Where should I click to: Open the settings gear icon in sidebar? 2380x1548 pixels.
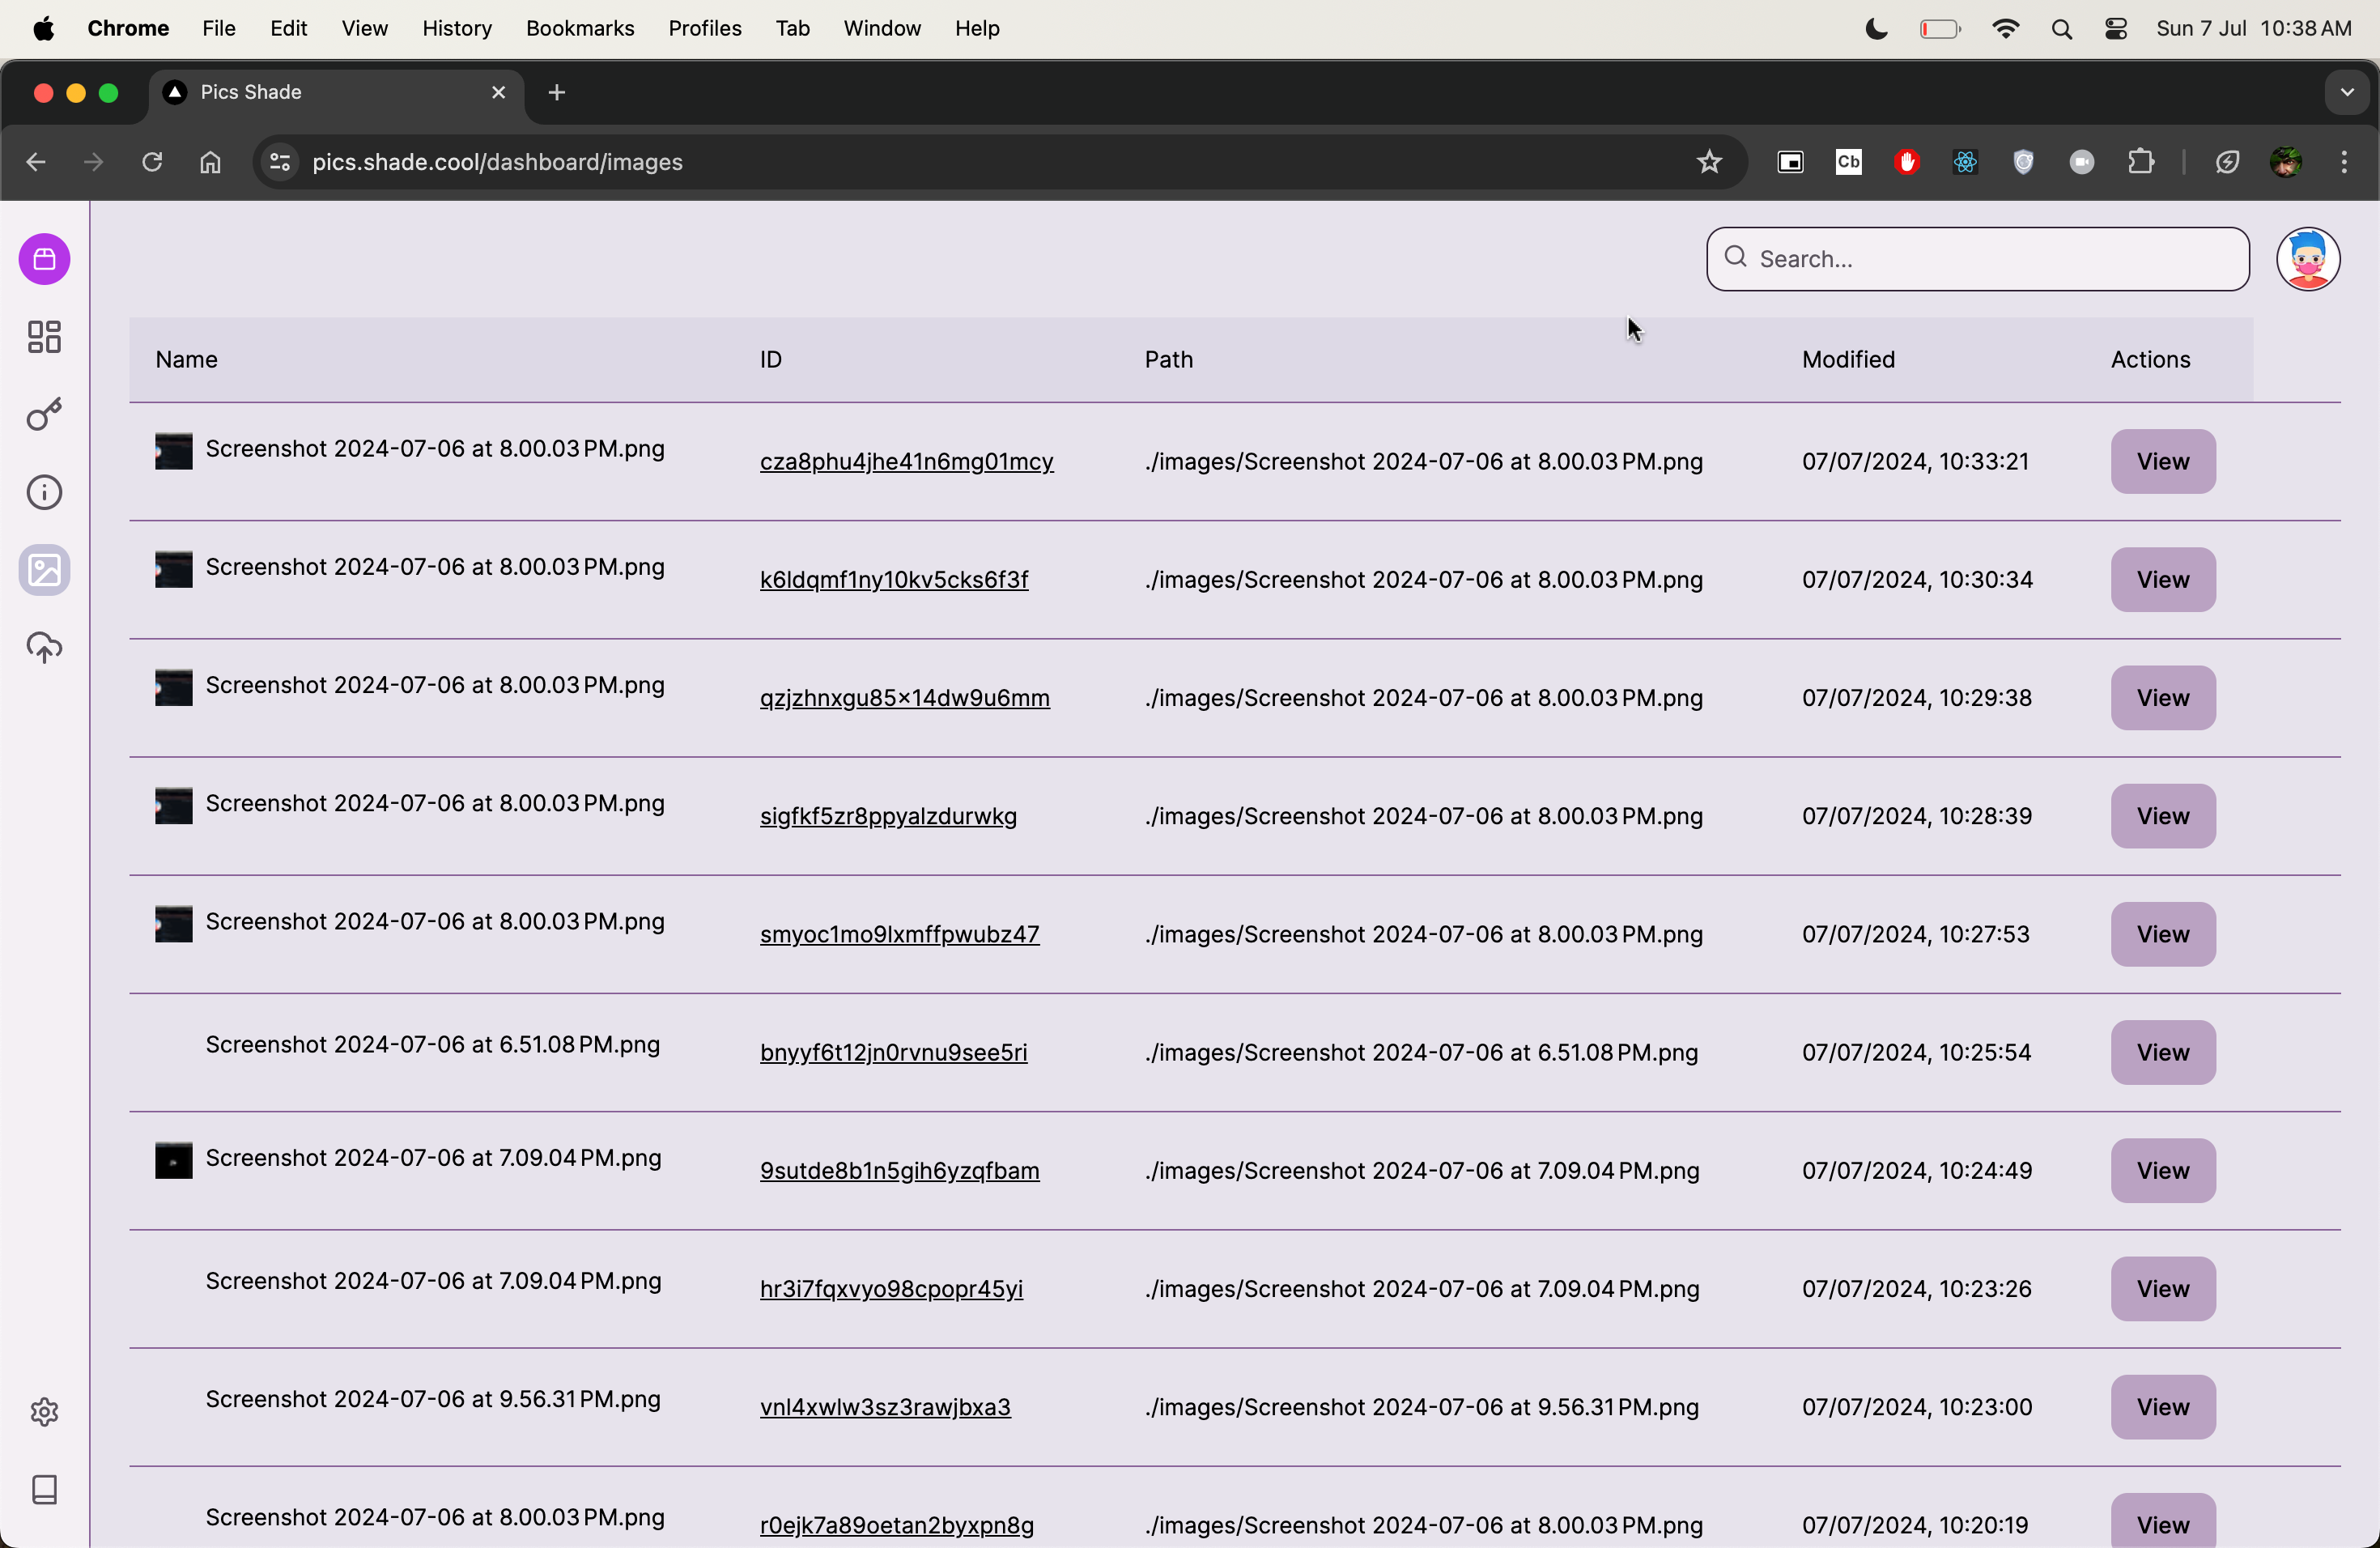point(45,1411)
